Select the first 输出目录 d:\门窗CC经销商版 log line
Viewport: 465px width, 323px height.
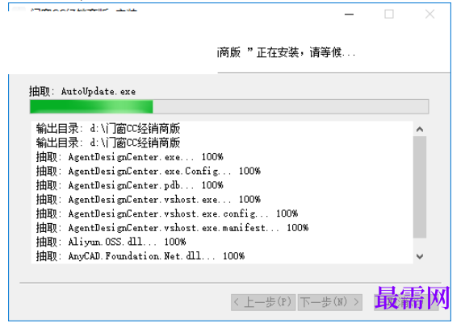click(x=108, y=129)
